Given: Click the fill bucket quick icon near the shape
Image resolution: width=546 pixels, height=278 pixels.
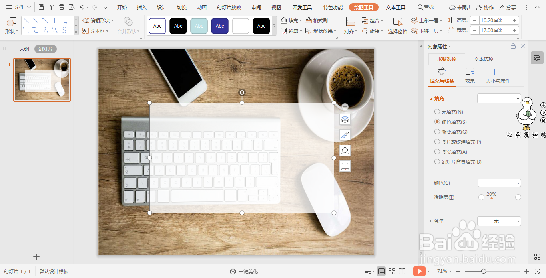Looking at the screenshot, I should (x=345, y=150).
